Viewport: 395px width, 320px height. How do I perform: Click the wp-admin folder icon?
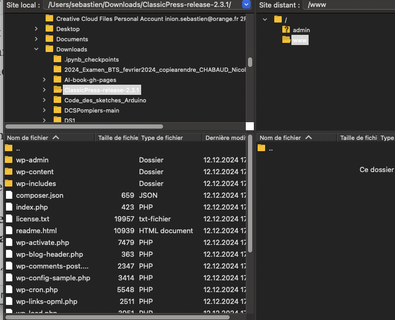(9, 160)
